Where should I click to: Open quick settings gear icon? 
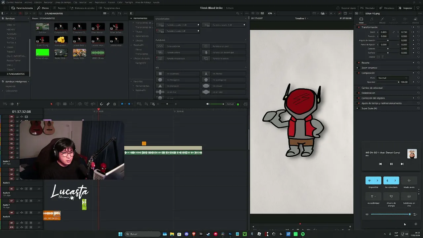point(416,224)
